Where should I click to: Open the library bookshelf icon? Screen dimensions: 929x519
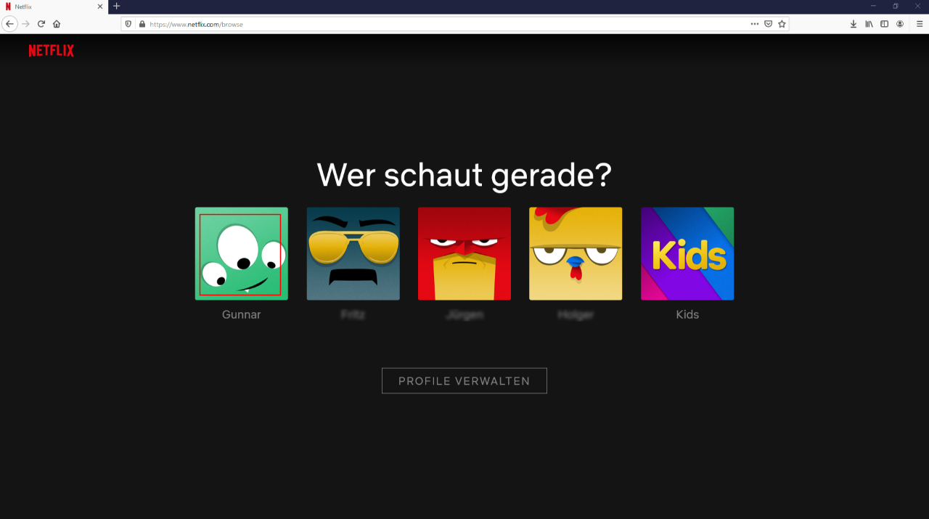pyautogui.click(x=869, y=24)
